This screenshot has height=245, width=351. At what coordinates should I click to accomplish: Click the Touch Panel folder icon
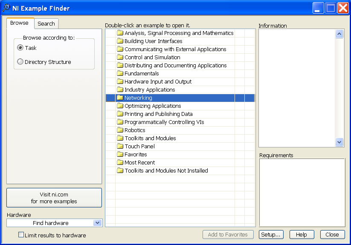click(x=120, y=147)
